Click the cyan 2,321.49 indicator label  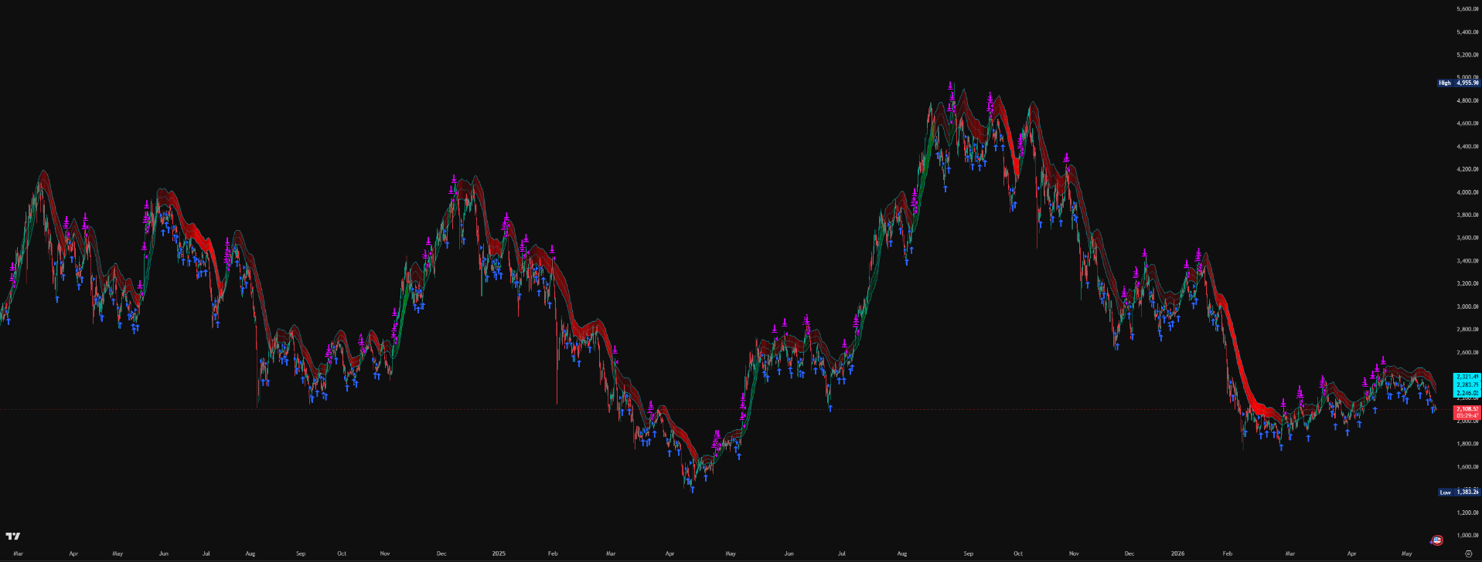point(1467,377)
